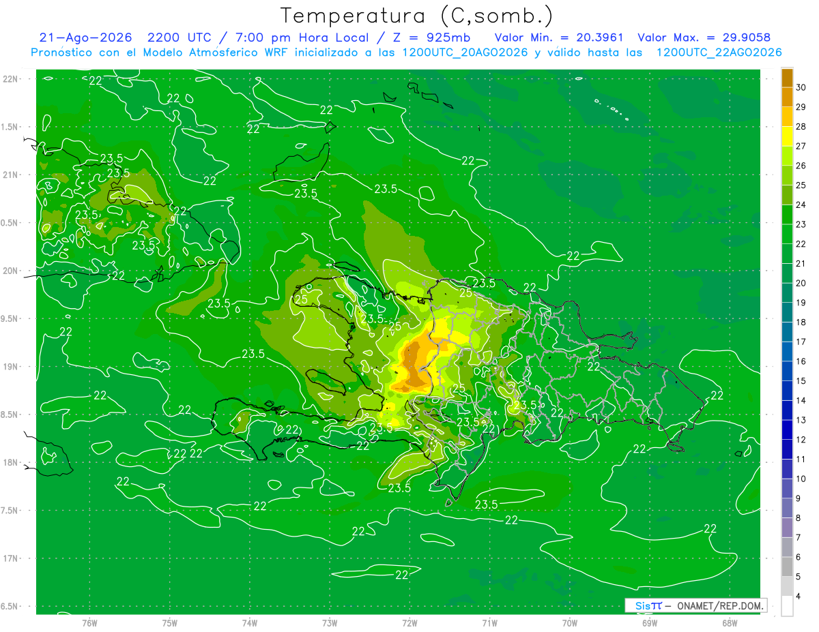Click the legend value "24"
This screenshot has height=632, width=819.
pyautogui.click(x=801, y=205)
